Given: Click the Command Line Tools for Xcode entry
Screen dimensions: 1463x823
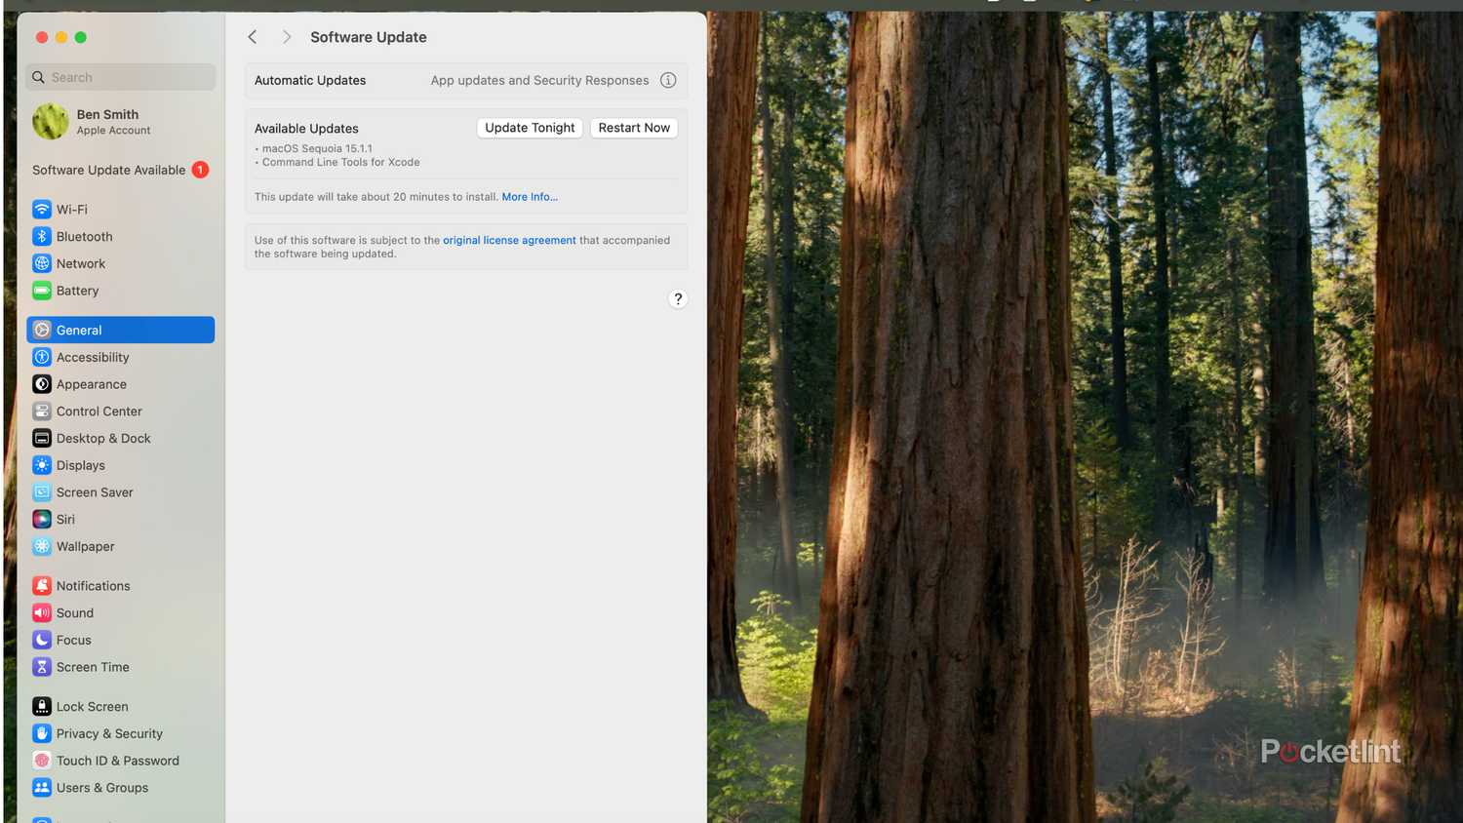Looking at the screenshot, I should [340, 163].
